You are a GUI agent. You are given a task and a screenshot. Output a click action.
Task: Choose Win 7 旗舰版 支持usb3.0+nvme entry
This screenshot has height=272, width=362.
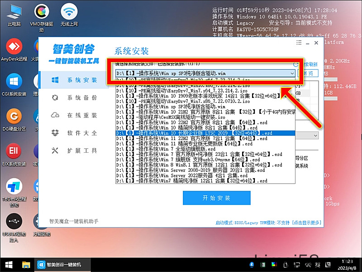(205, 160)
